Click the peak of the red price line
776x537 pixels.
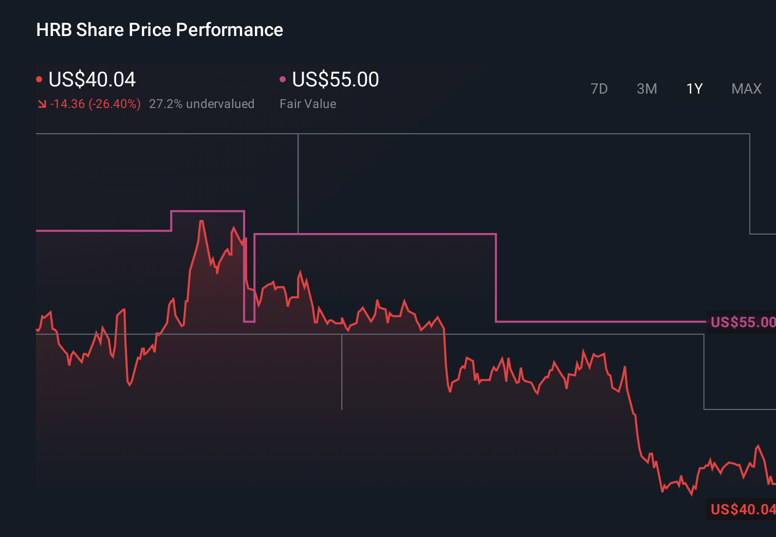point(201,220)
